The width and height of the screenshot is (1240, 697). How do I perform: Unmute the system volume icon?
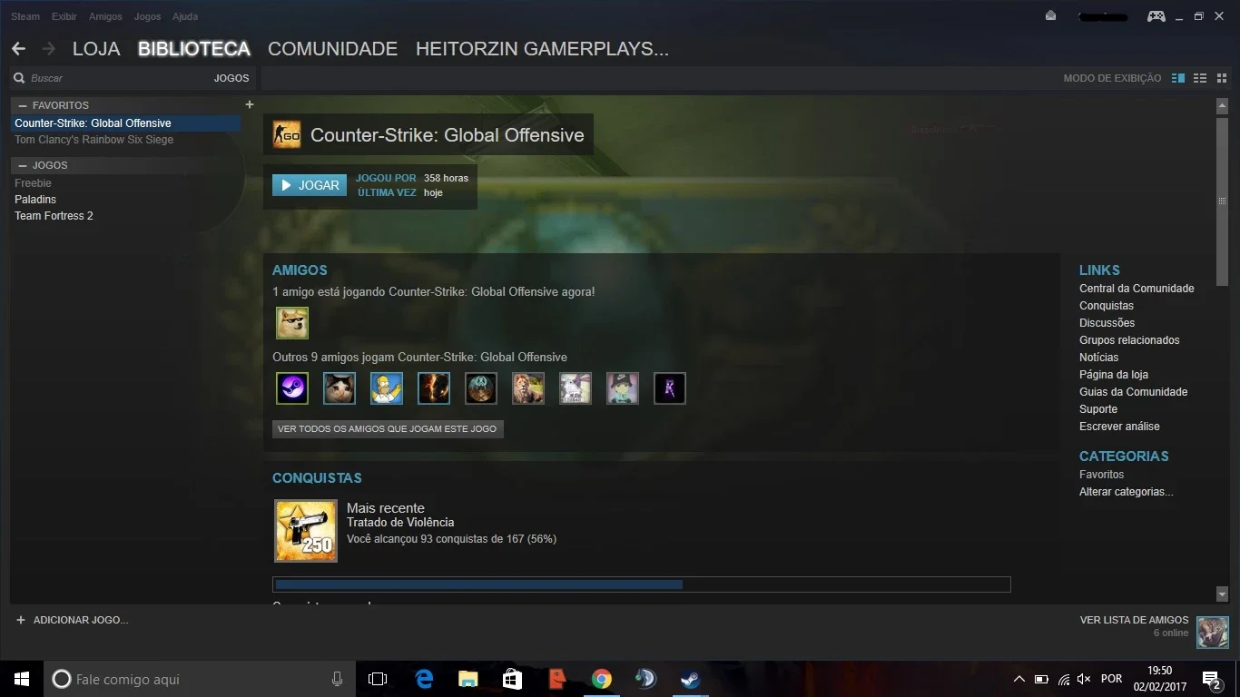pos(1083,679)
